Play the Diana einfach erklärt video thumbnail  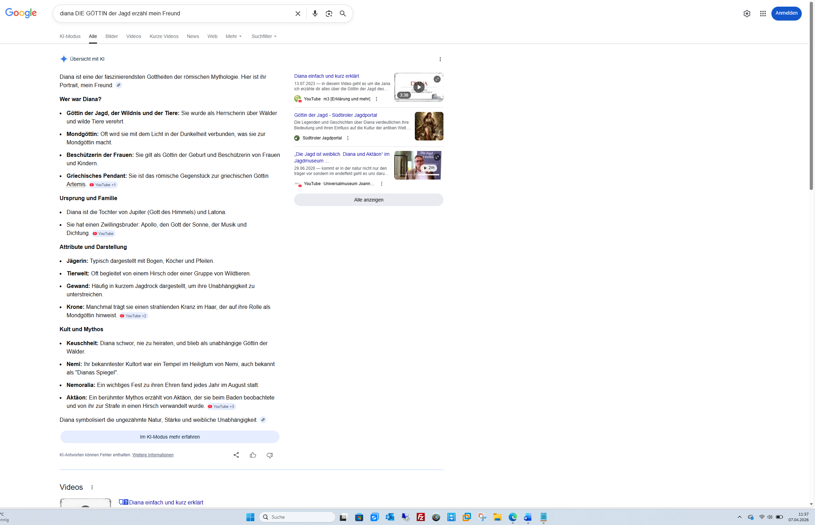pyautogui.click(x=419, y=87)
